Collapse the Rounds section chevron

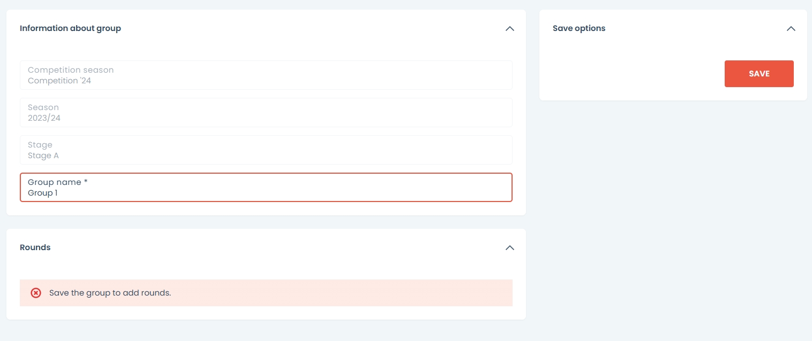click(x=509, y=247)
